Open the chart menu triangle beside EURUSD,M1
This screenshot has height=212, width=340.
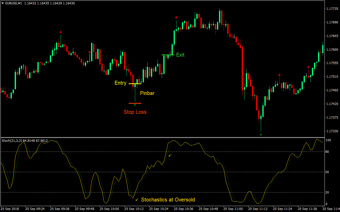coord(3,3)
